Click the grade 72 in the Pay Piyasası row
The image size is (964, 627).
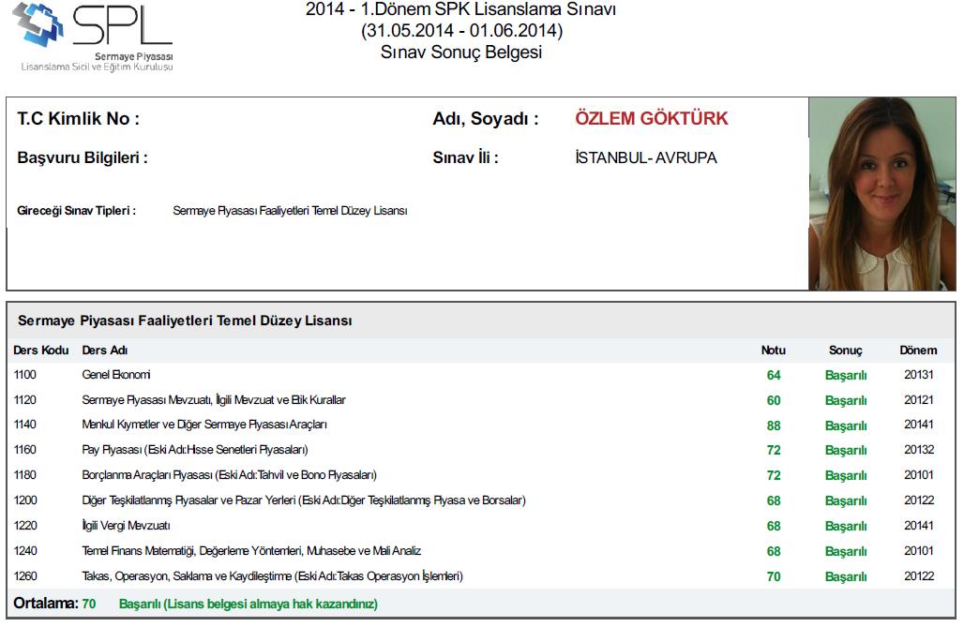click(x=774, y=451)
